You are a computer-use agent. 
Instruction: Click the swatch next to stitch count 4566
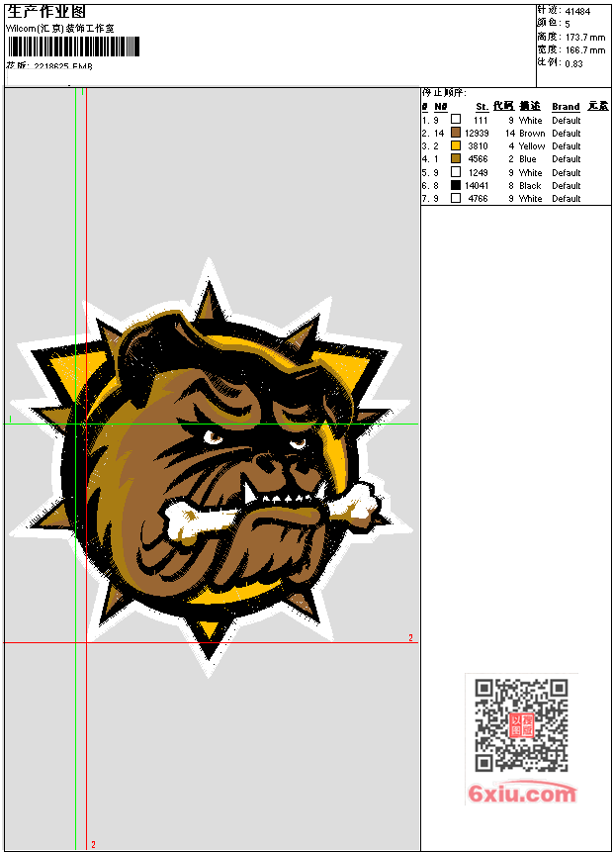coord(456,158)
